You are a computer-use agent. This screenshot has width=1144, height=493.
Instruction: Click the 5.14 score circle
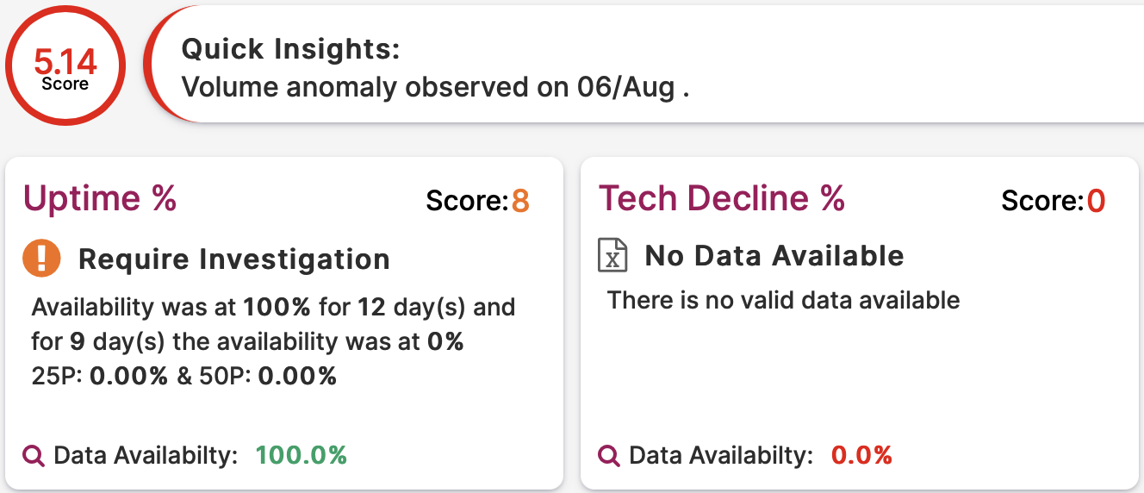[65, 66]
